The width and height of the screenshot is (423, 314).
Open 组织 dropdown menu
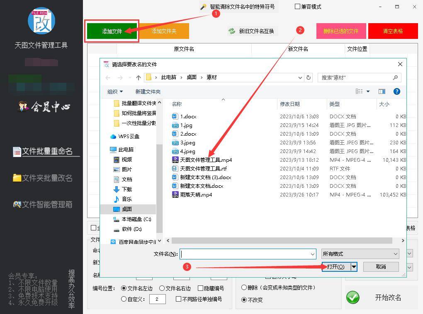(x=115, y=92)
